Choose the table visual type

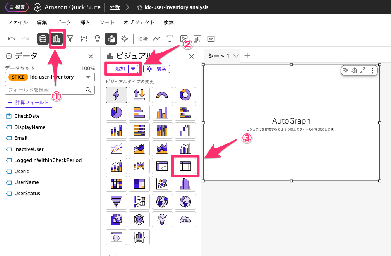pos(185,166)
